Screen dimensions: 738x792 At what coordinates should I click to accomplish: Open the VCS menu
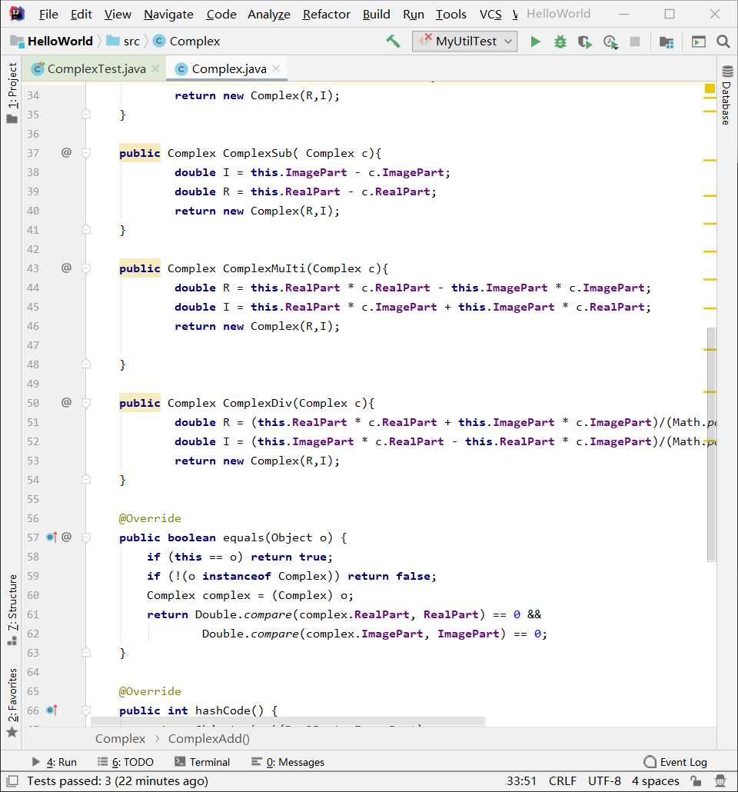tap(490, 14)
